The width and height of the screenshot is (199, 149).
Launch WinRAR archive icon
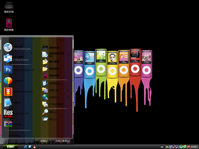click(8, 124)
